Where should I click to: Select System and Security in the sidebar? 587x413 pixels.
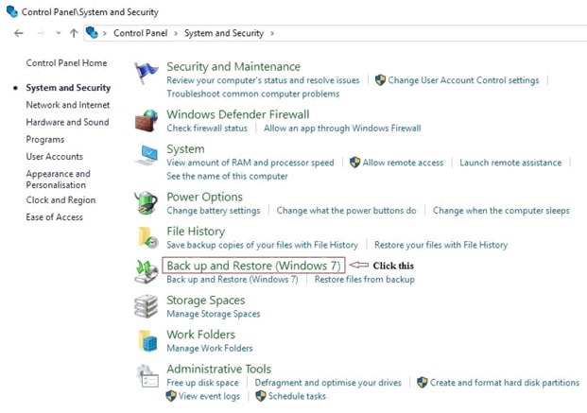pos(68,88)
